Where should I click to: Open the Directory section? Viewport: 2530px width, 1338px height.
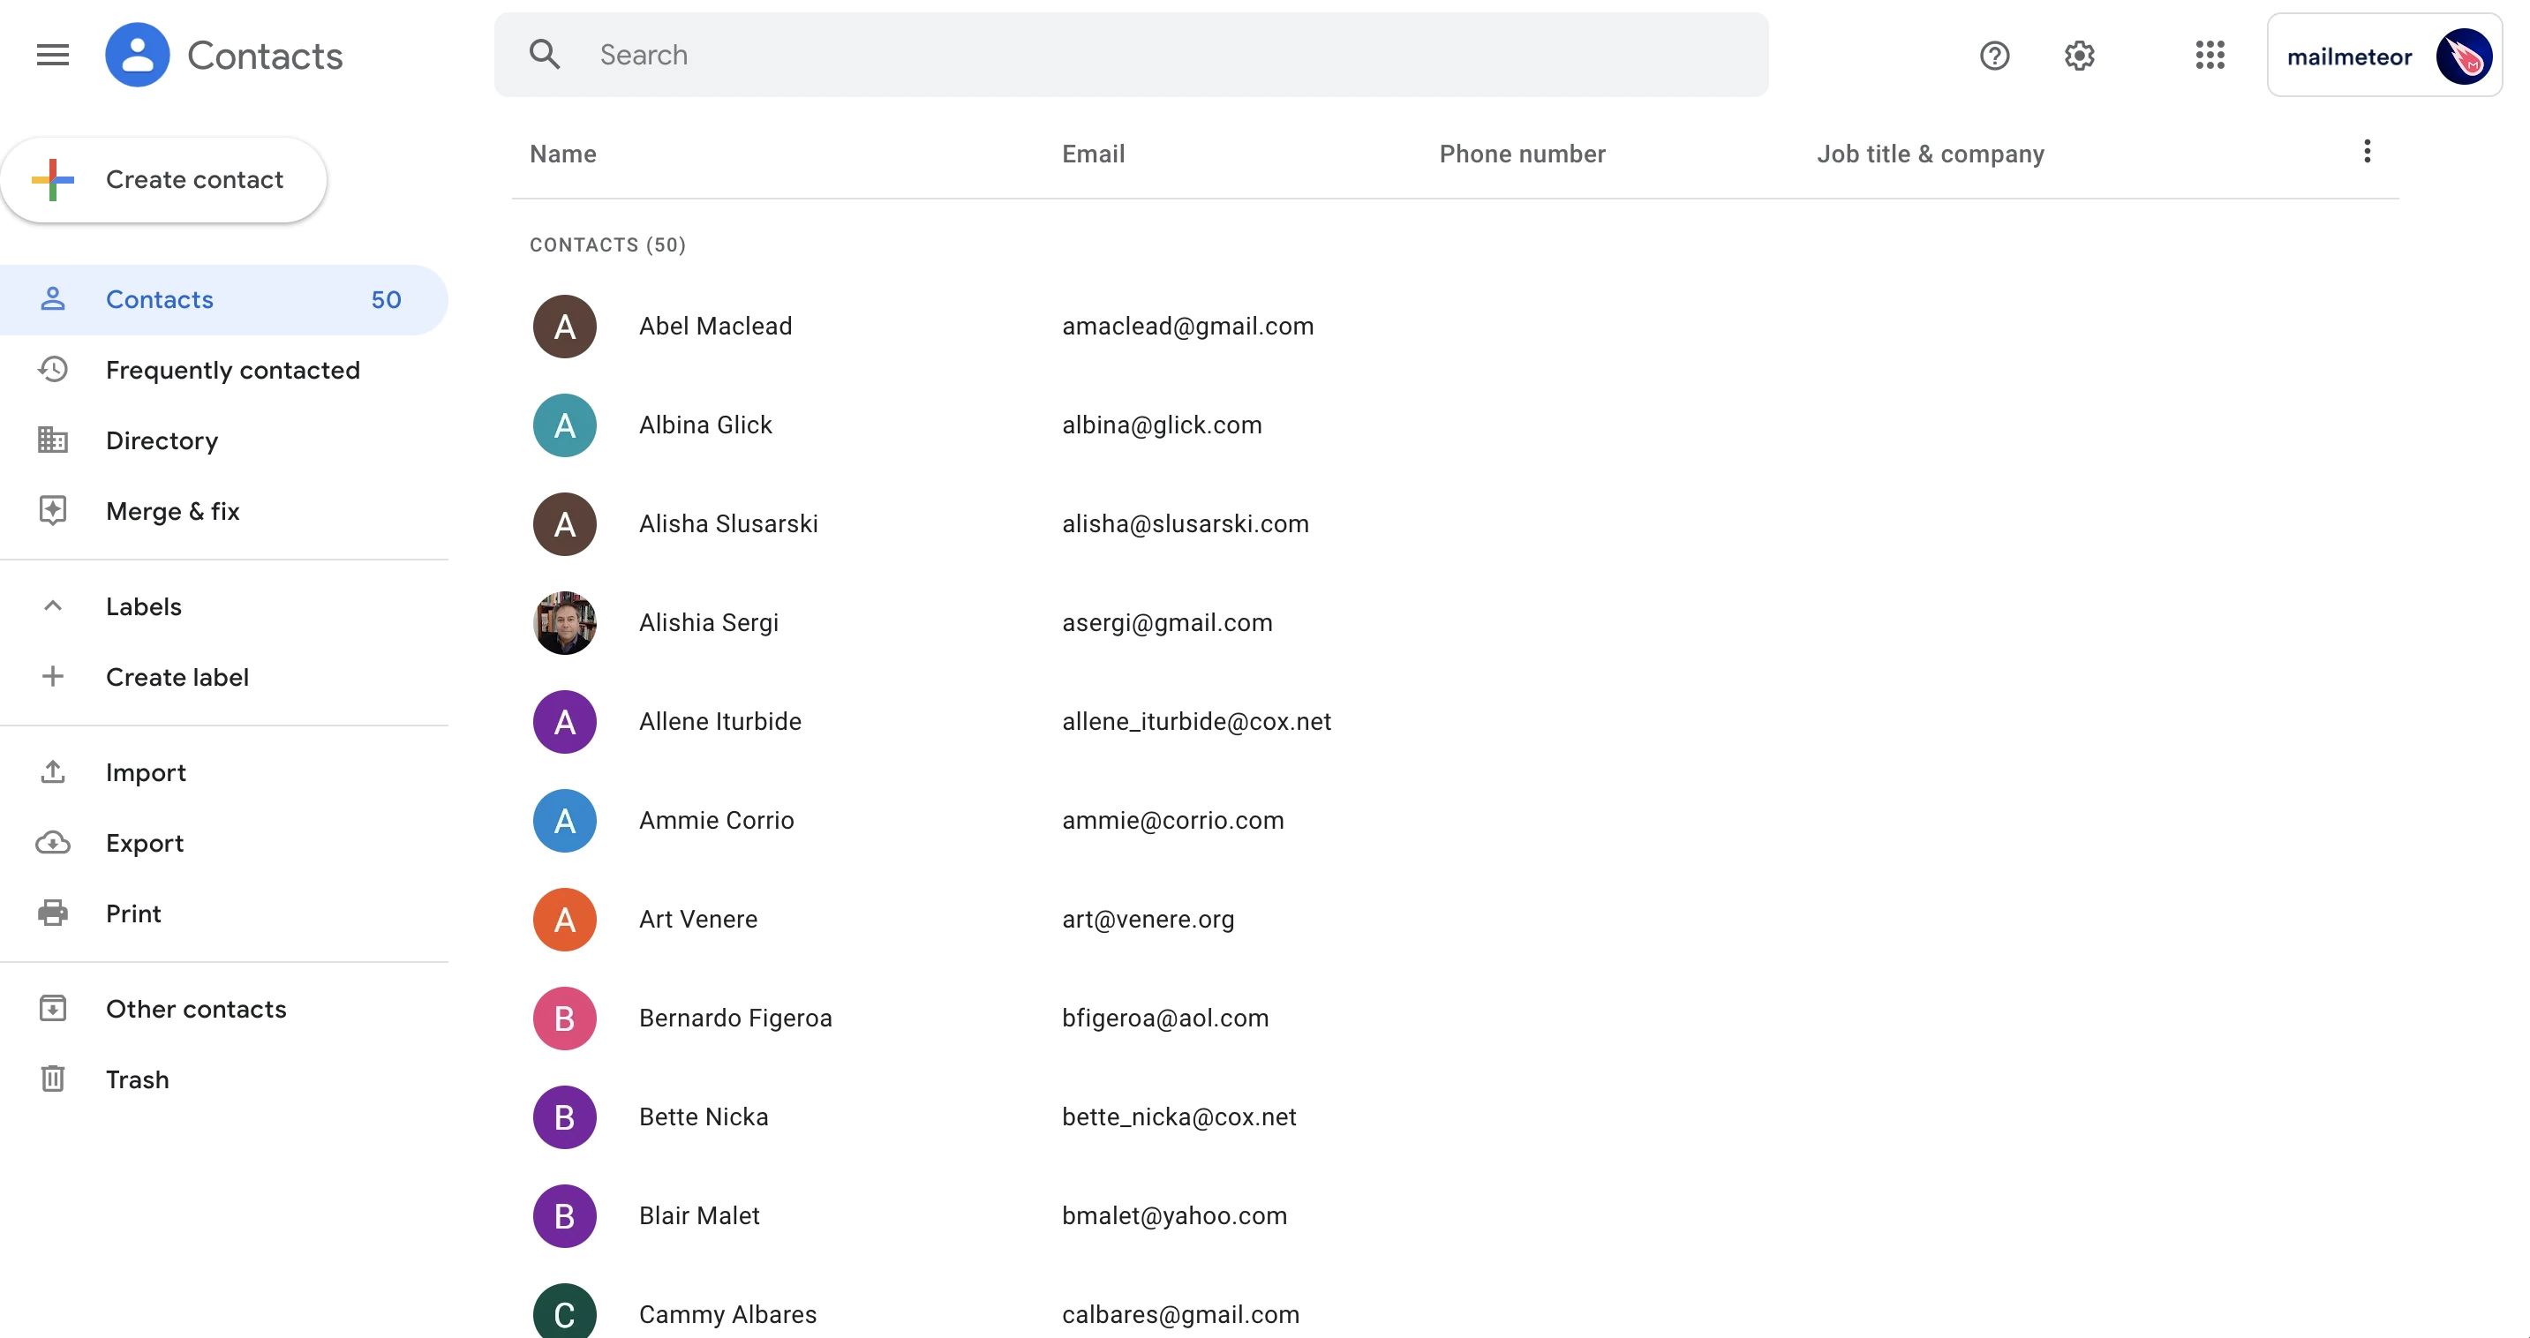tap(161, 440)
